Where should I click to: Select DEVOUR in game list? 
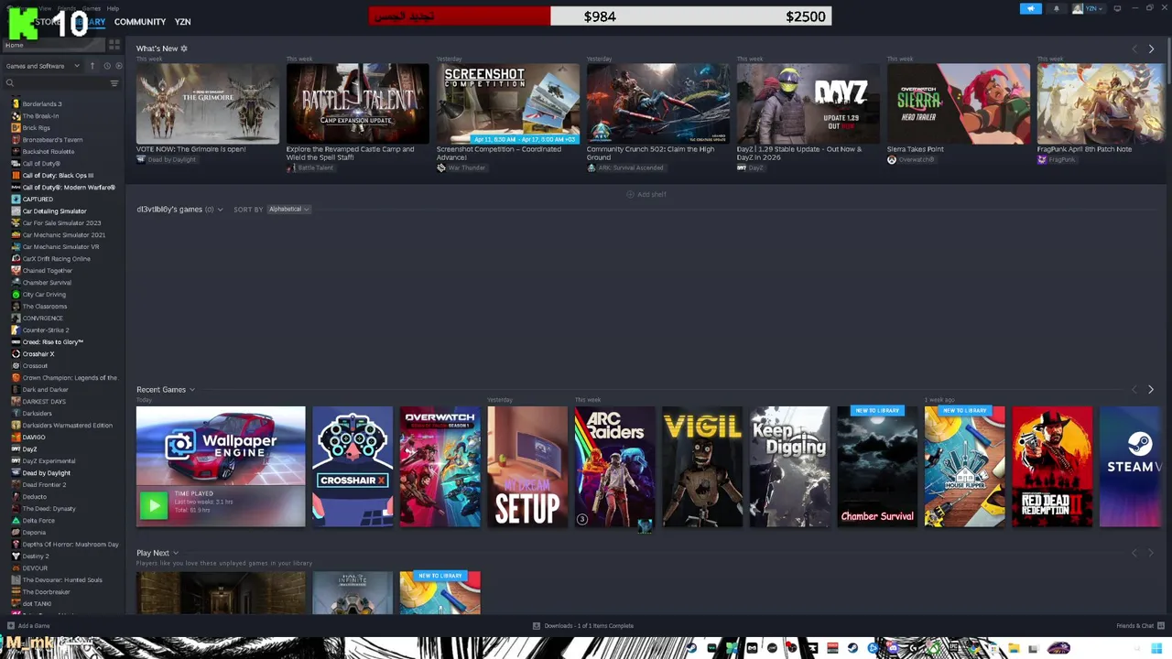coord(35,568)
